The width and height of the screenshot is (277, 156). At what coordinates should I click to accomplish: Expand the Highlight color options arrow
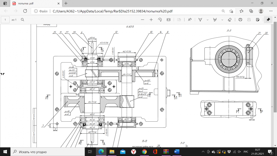click(222, 20)
